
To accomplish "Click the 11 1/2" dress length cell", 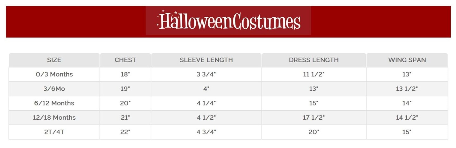I will [313, 75].
